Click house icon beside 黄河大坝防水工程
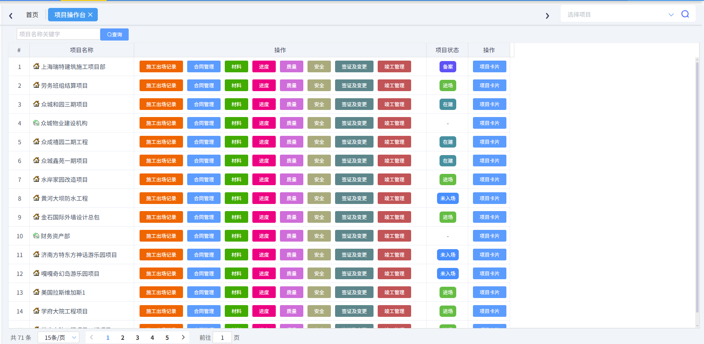The height and width of the screenshot is (344, 704). coord(36,198)
